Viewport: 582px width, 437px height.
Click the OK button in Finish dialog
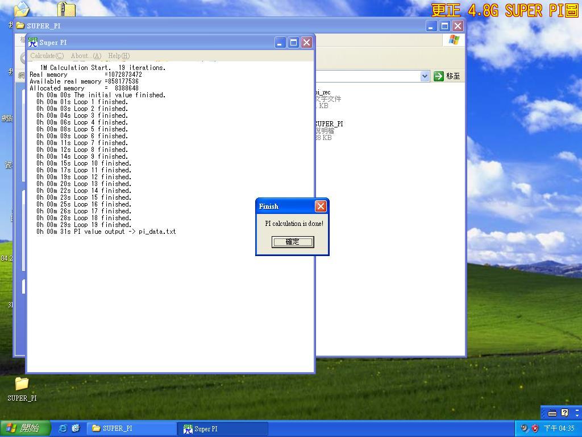tap(292, 242)
